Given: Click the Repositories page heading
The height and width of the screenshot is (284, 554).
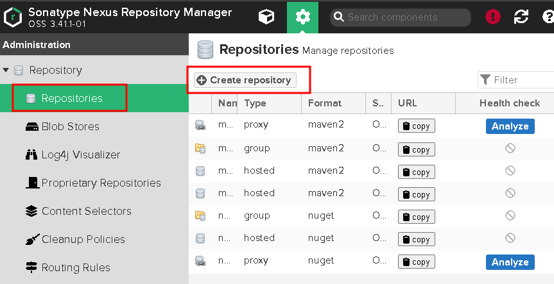Looking at the screenshot, I should (x=259, y=49).
